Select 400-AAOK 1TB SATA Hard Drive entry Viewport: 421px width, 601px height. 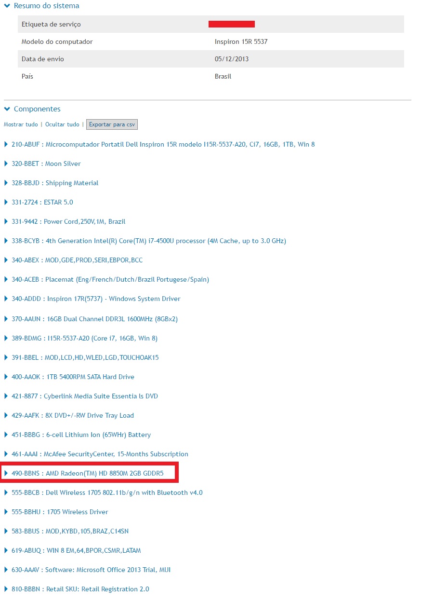pos(73,377)
